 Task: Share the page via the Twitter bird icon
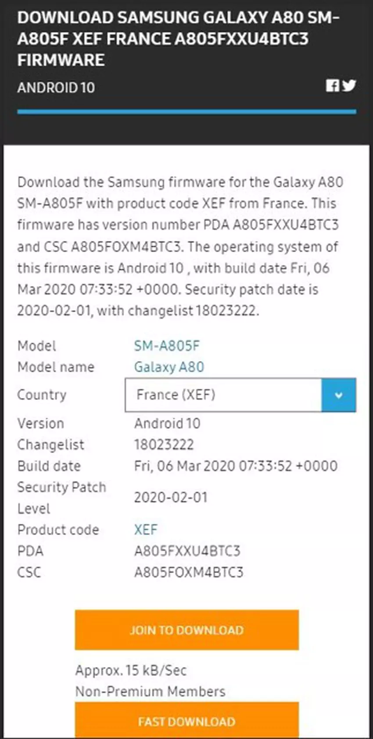[349, 86]
